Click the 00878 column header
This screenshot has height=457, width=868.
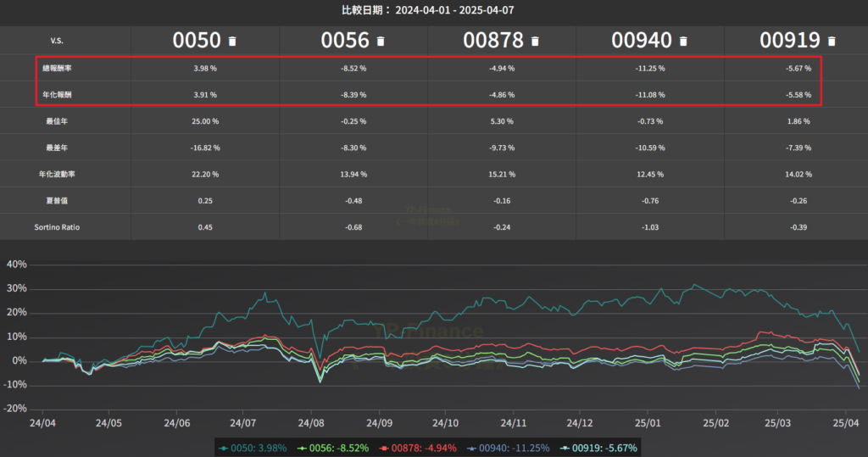click(x=493, y=41)
